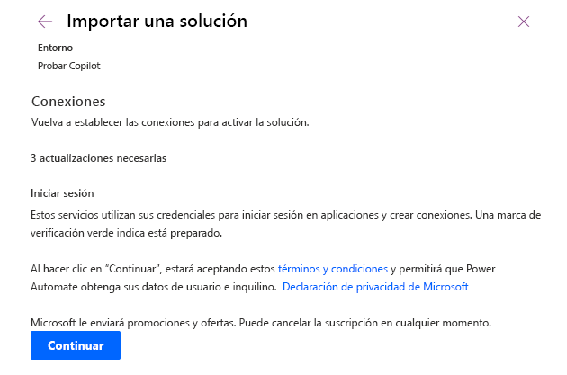
Task: Click the words Una marca de
Action: (x=508, y=215)
